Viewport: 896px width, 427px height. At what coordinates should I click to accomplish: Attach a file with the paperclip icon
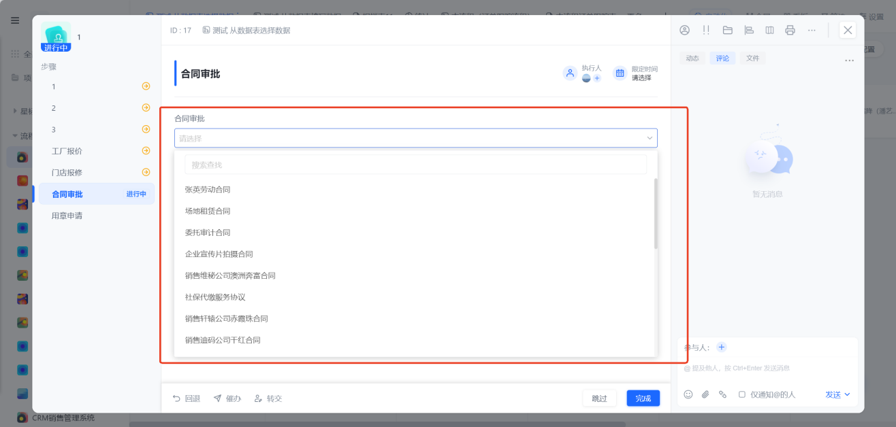(705, 394)
